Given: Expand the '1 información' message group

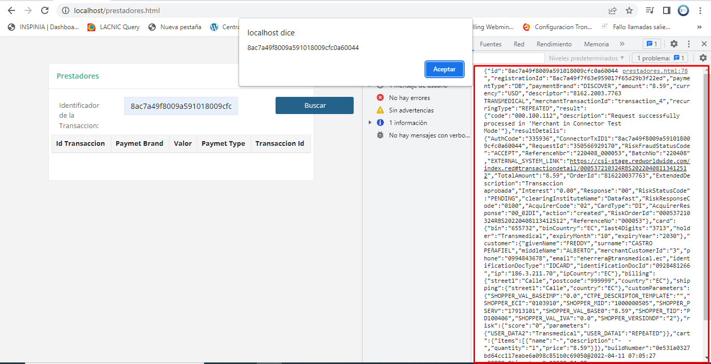Looking at the screenshot, I should point(370,123).
